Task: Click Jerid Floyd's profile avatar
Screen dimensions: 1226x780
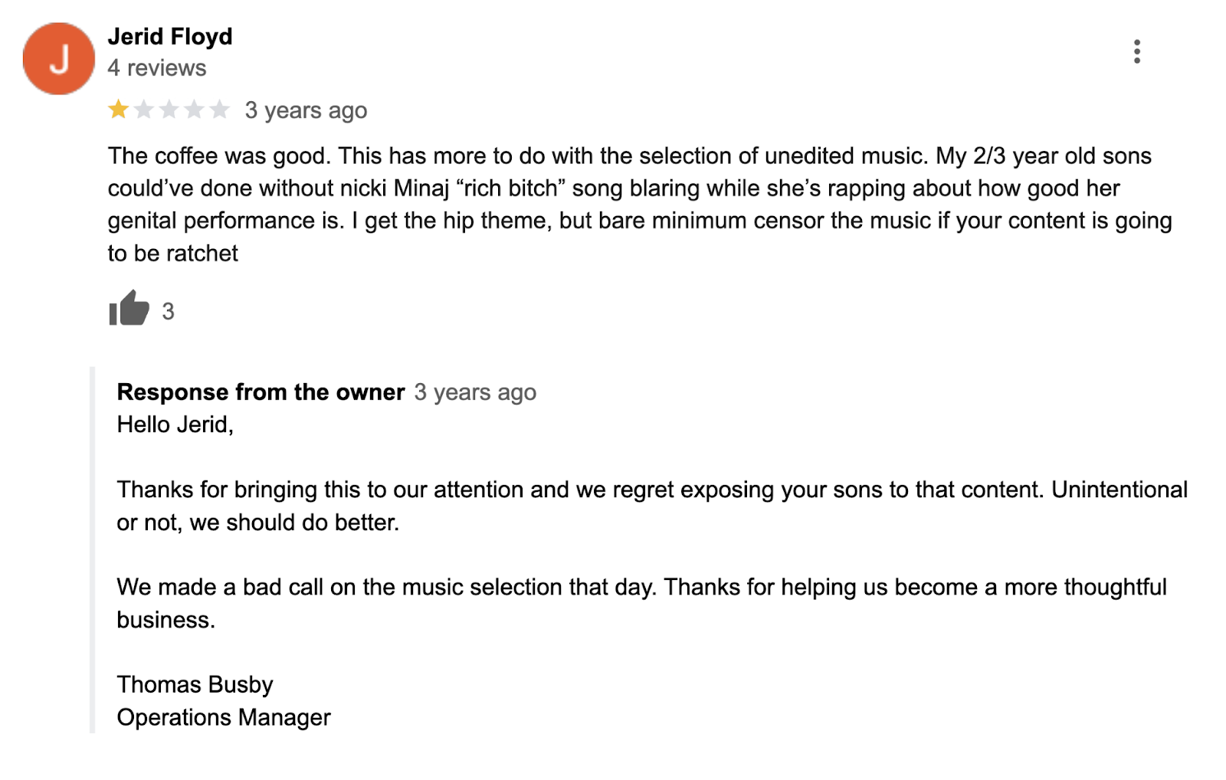Action: [x=58, y=57]
